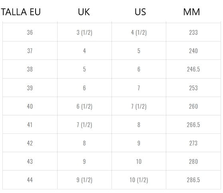Click the 280 MM cell
This screenshot has width=223, height=193.
193,161
